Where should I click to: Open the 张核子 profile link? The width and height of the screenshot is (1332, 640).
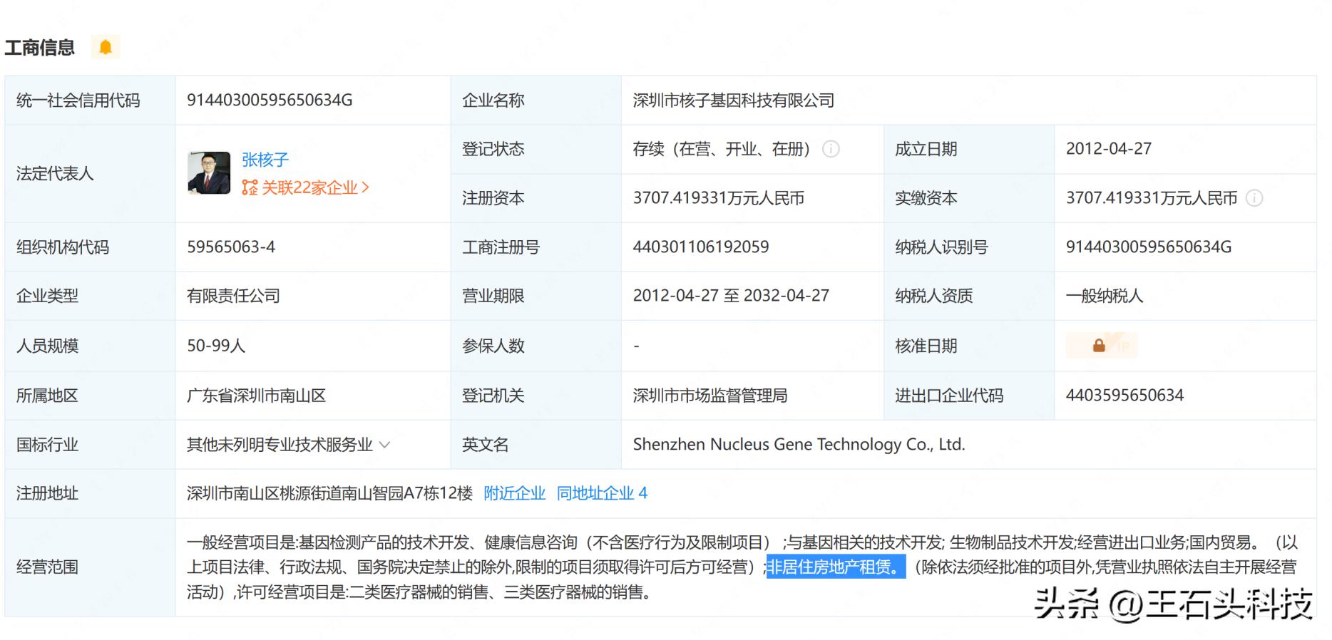click(x=265, y=160)
